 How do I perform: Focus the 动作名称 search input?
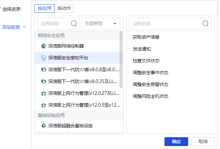pos(170,23)
